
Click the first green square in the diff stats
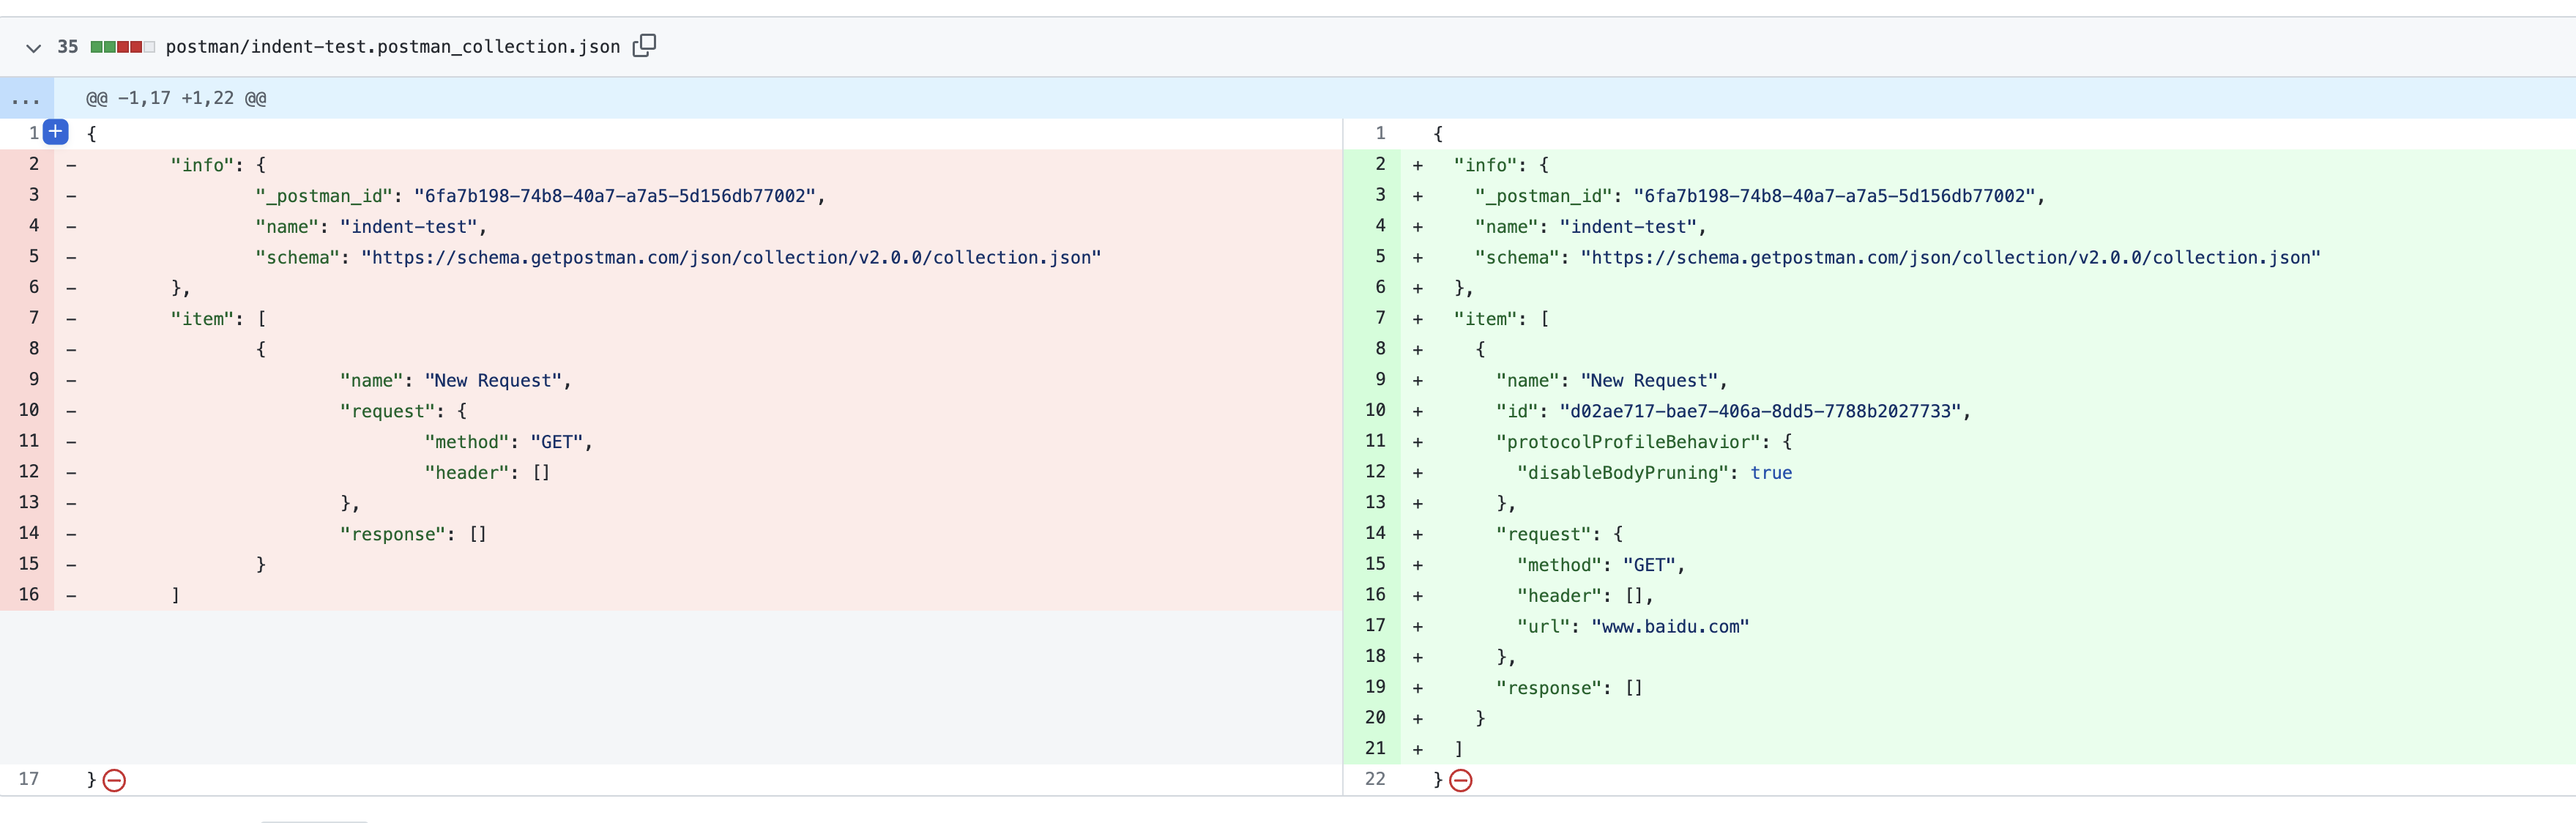pos(96,46)
